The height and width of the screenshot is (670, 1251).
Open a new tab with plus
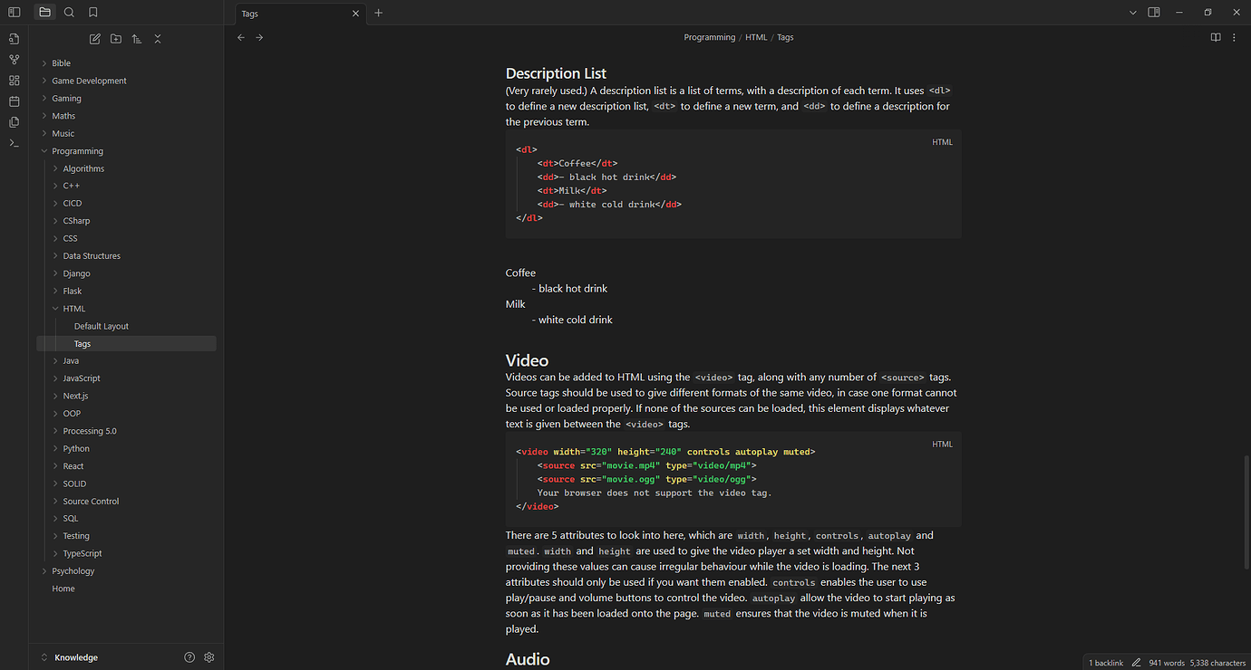click(x=379, y=13)
